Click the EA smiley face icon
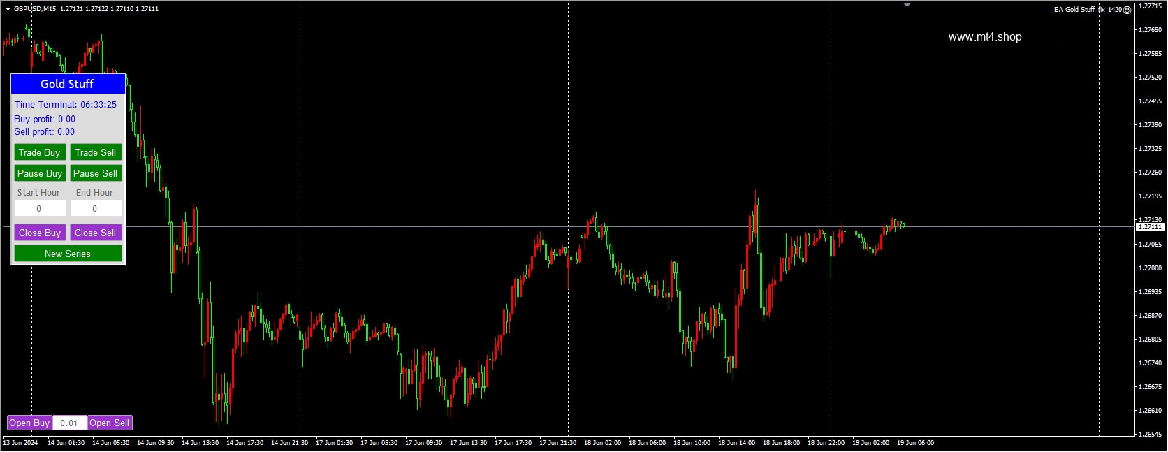This screenshot has height=452, width=1168. tap(1127, 10)
